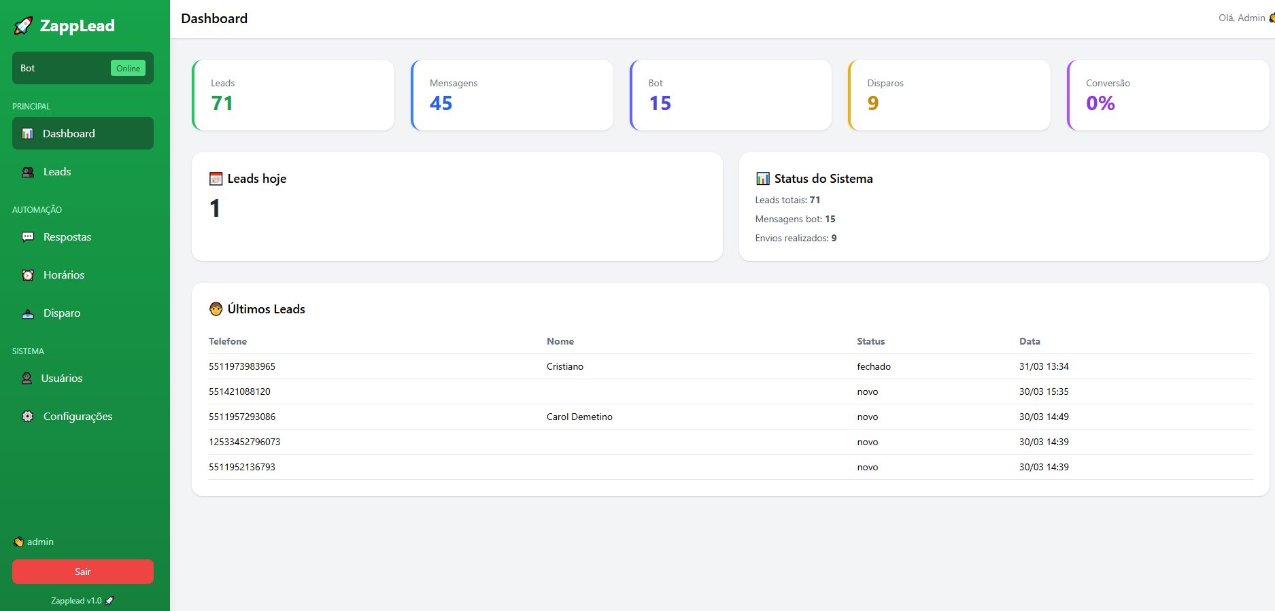Click the Configurações gear icon
Image resolution: width=1275 pixels, height=611 pixels.
(x=28, y=417)
